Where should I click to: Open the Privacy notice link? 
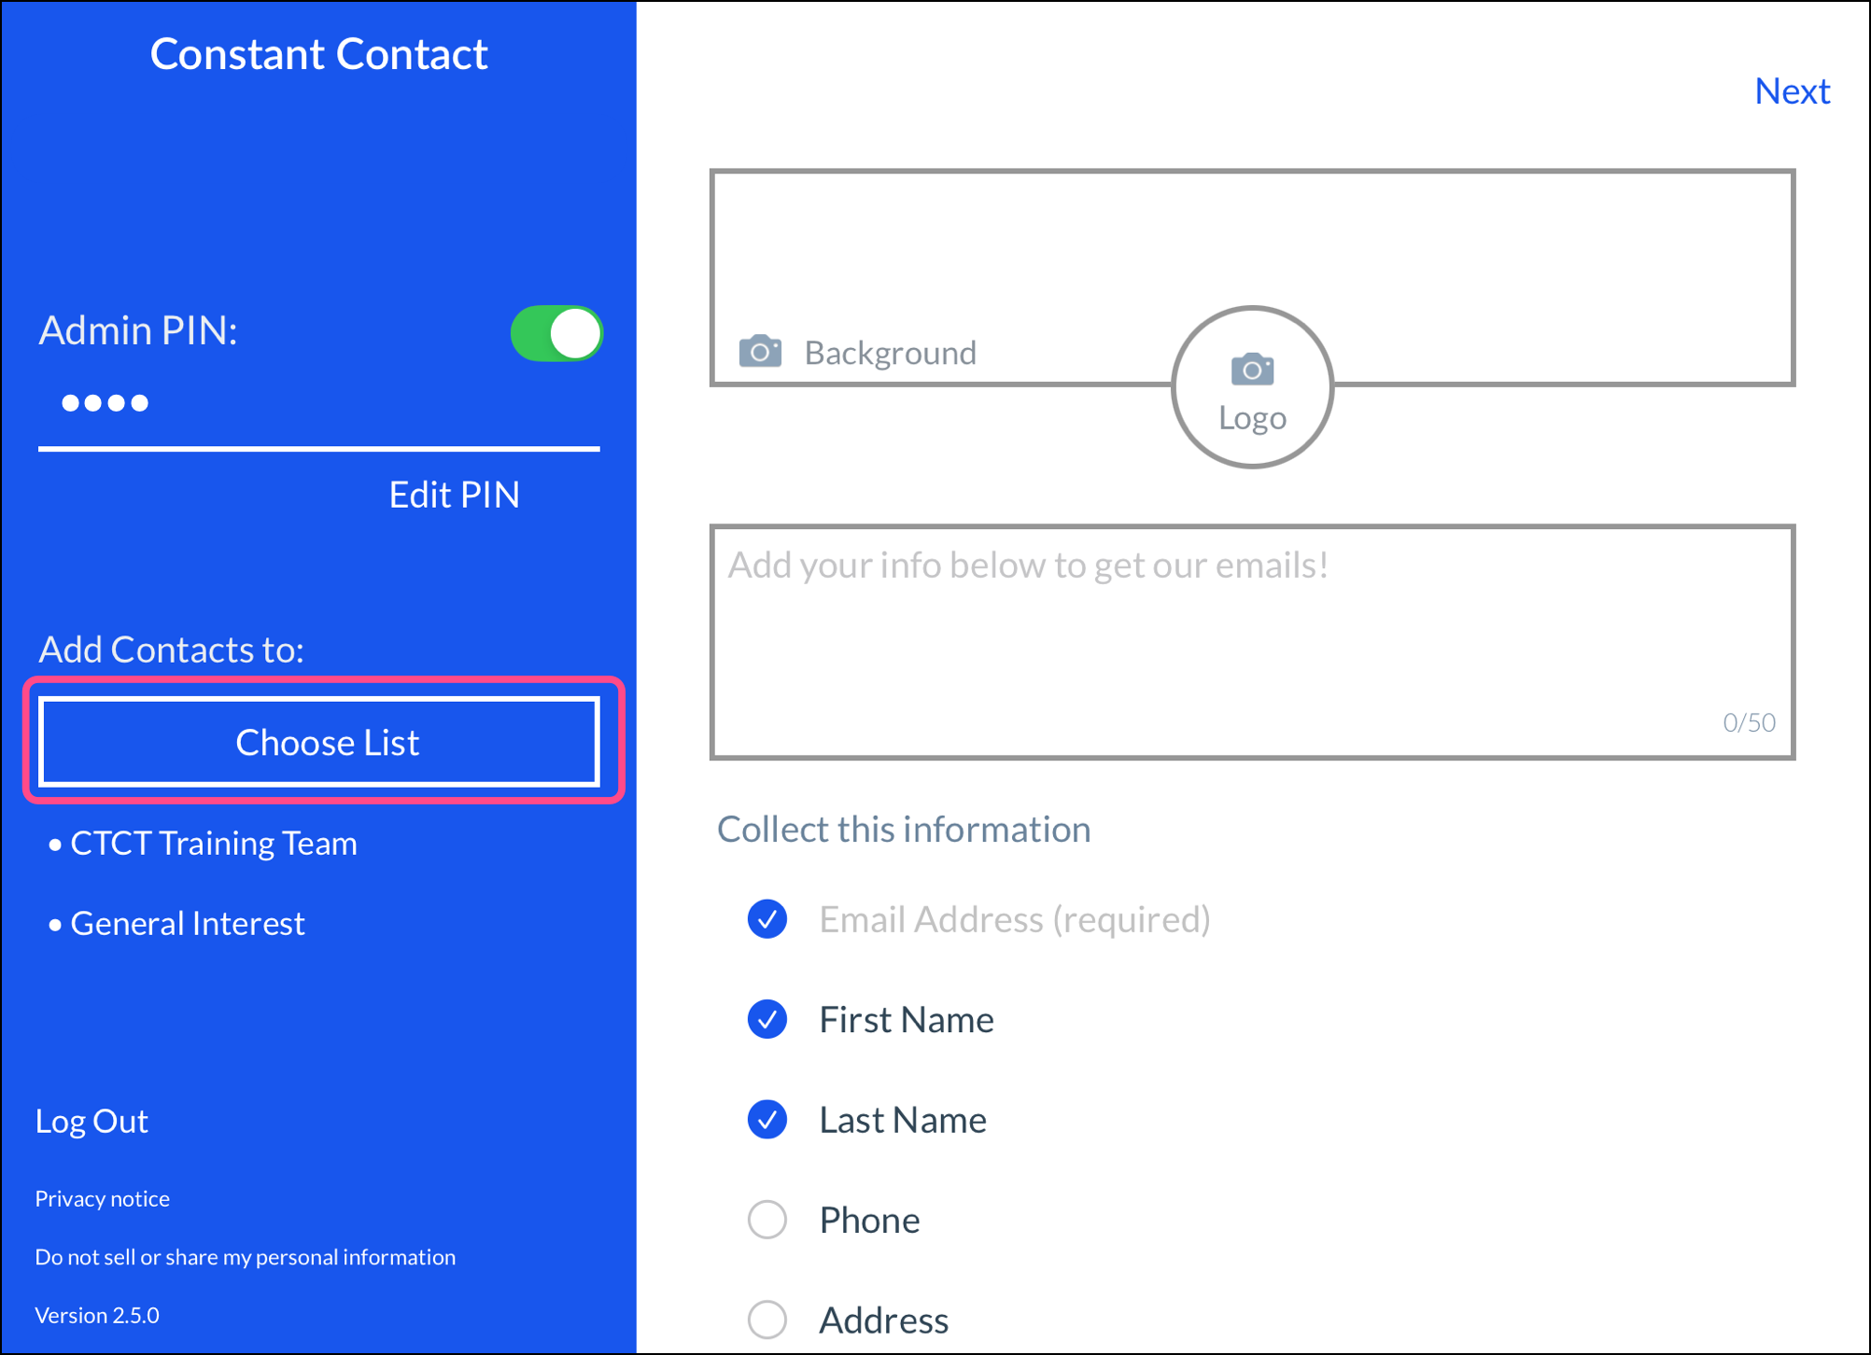[x=103, y=1198]
